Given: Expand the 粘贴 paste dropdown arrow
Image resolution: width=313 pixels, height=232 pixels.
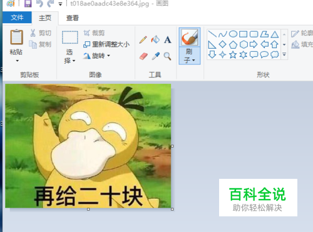Looking at the screenshot, I should tap(17, 61).
